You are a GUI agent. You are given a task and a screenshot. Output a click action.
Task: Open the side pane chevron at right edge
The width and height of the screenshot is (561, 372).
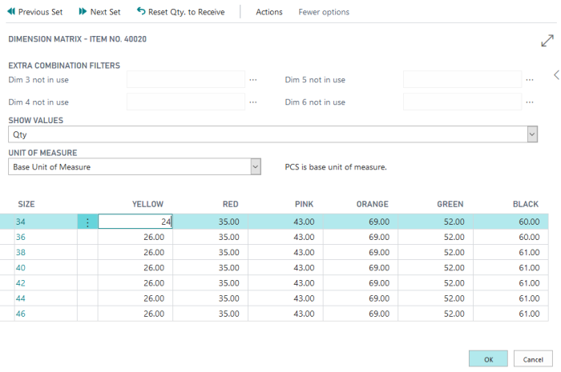click(556, 74)
